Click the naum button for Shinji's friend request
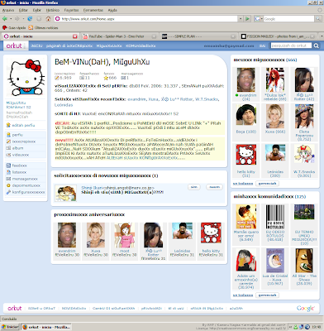The image size is (324, 331). [214, 187]
